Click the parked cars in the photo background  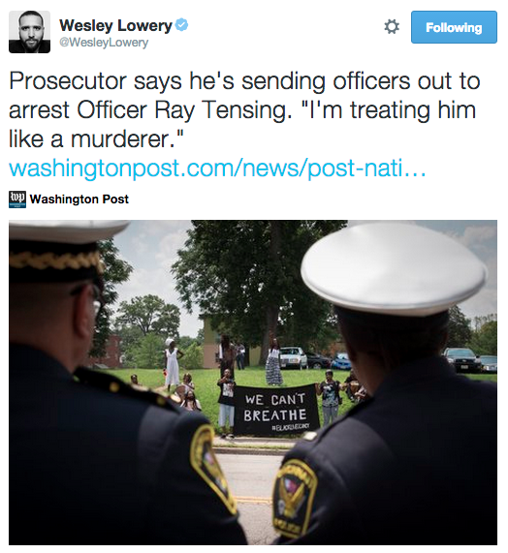pos(314,358)
